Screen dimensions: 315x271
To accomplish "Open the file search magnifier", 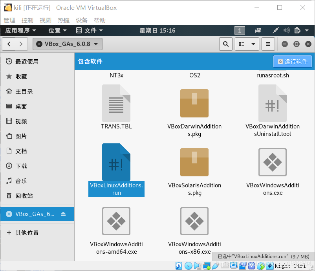I will tap(226, 44).
